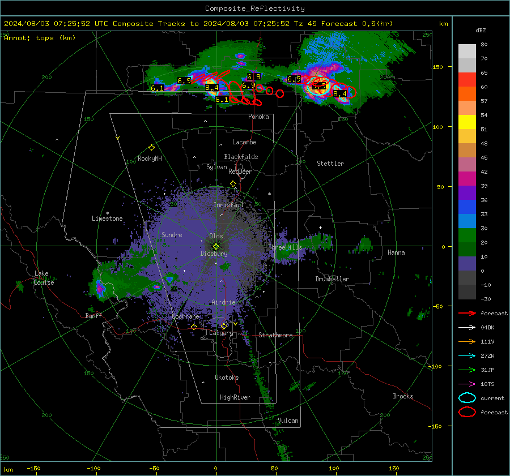Click the Hanna town label
The height and width of the screenshot is (476, 510).
[396, 252]
